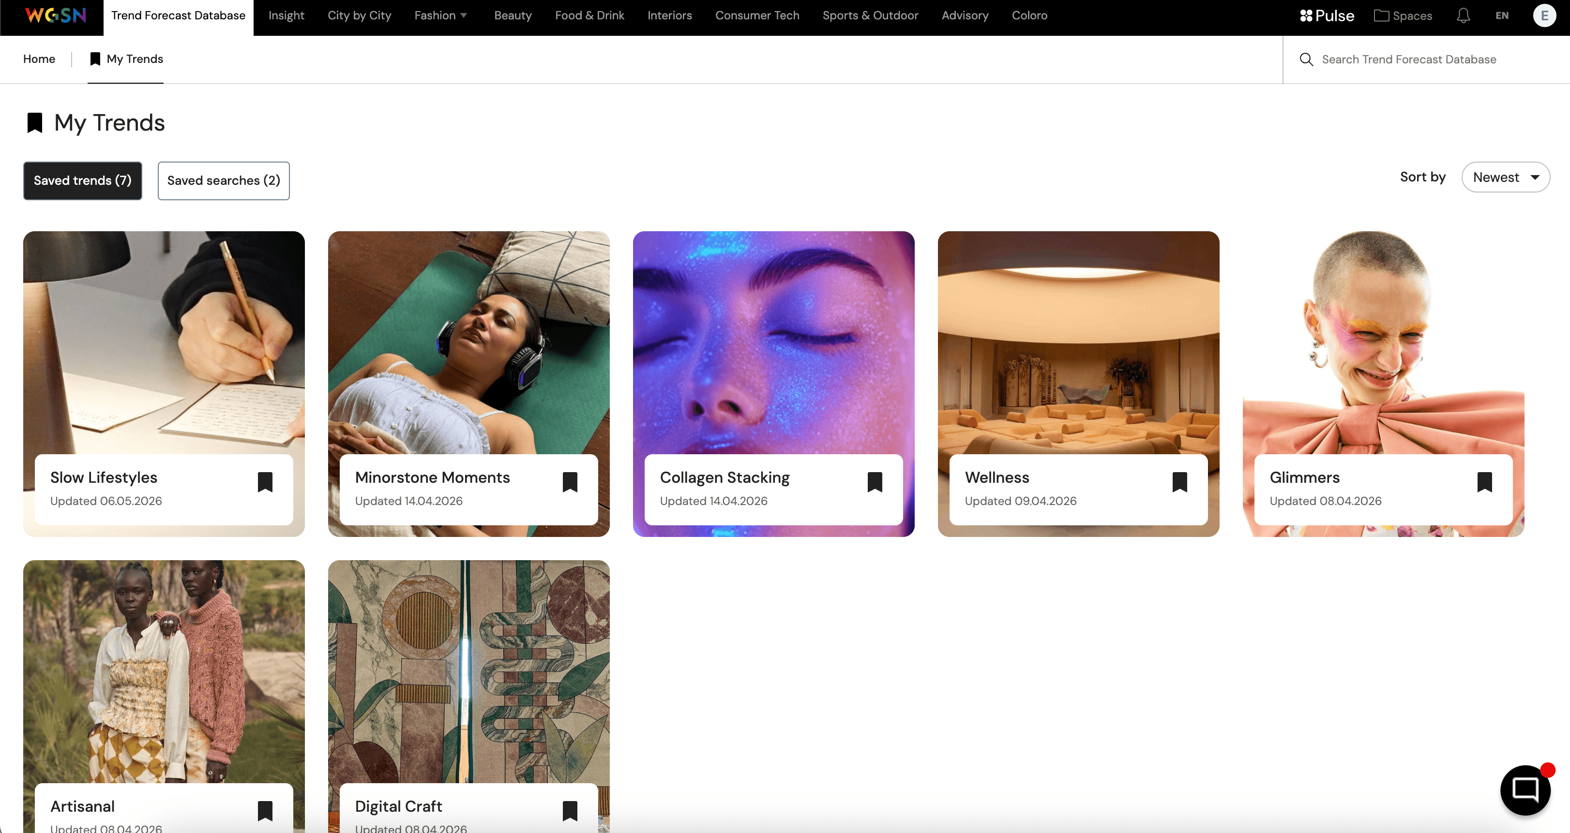The height and width of the screenshot is (833, 1570).
Task: Show Saved searches (2)
Action: [x=224, y=180]
